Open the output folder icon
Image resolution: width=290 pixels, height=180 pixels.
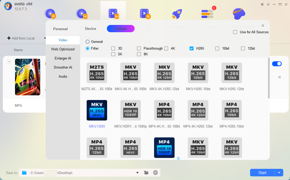[x=146, y=172]
